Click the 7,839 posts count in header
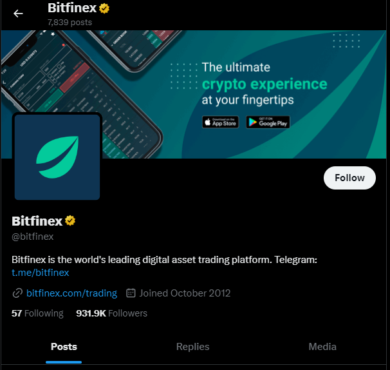 click(70, 22)
